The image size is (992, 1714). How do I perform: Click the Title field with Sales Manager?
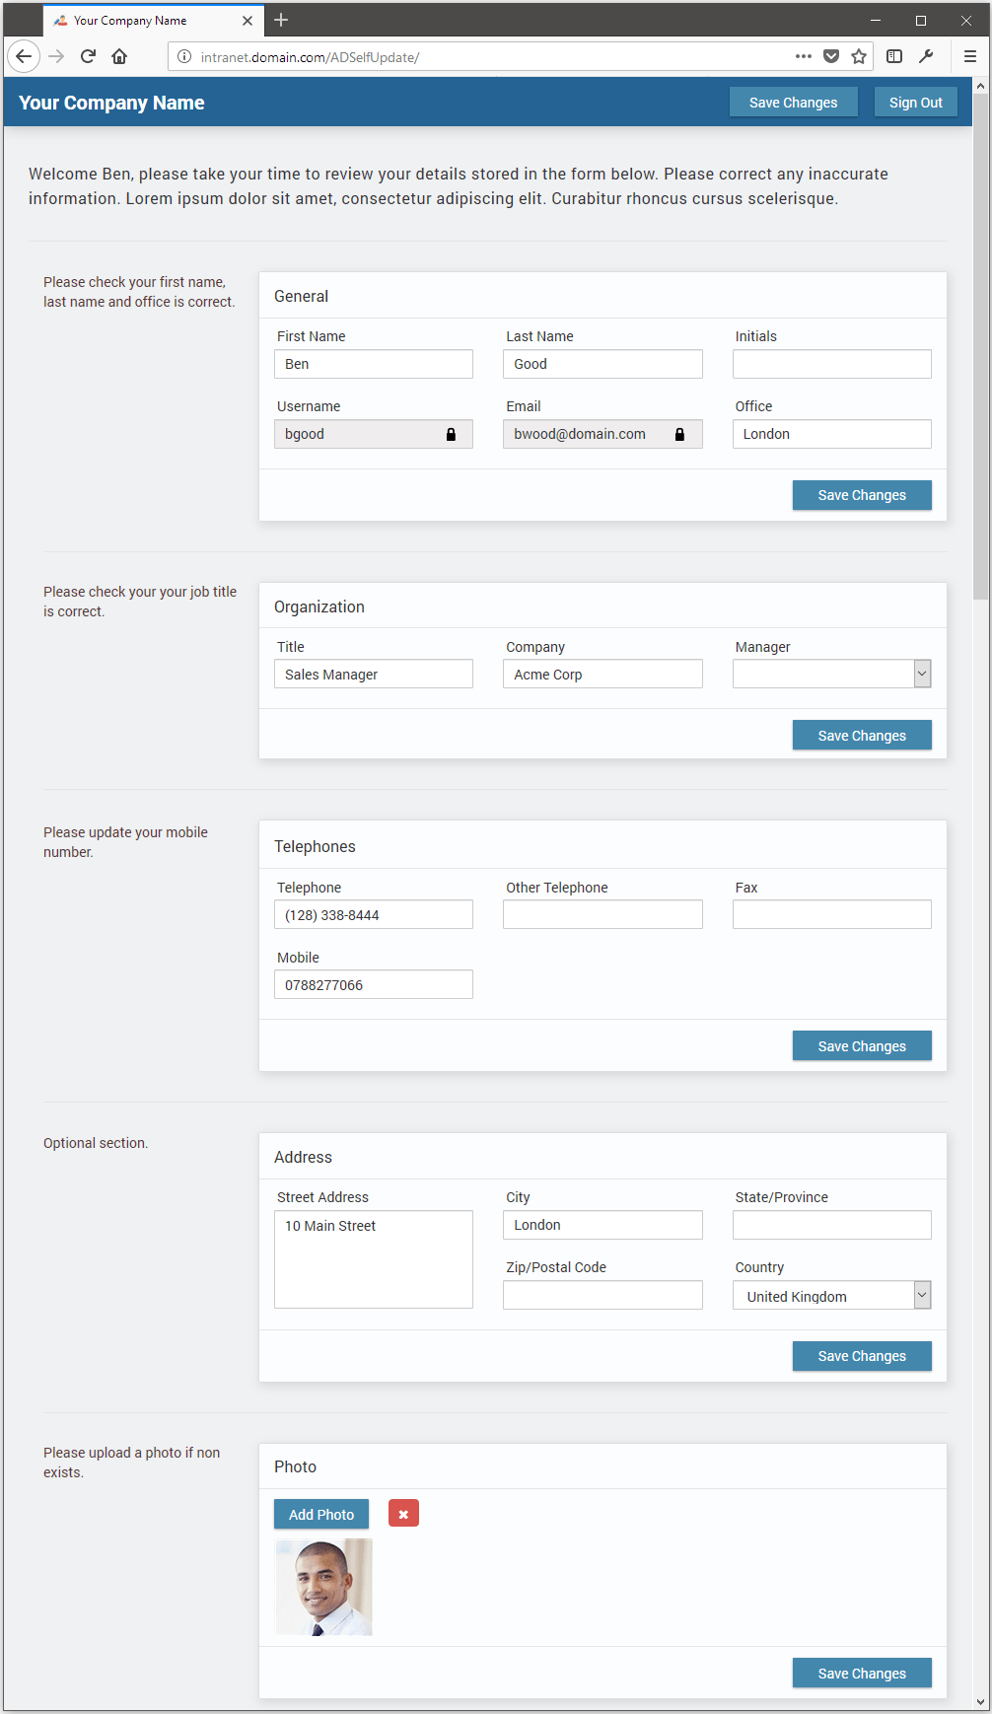pos(374,674)
